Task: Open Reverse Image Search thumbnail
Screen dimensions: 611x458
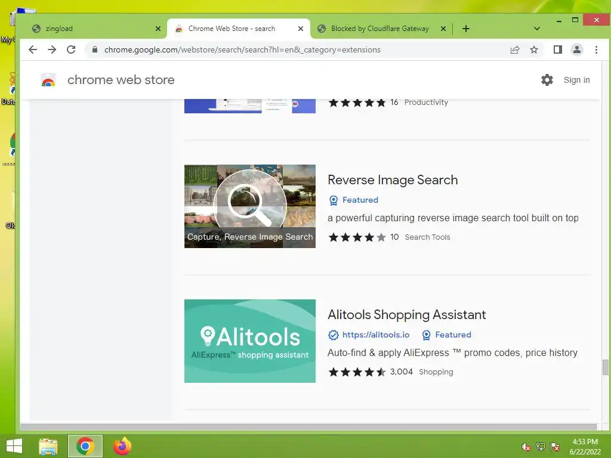Action: [250, 206]
